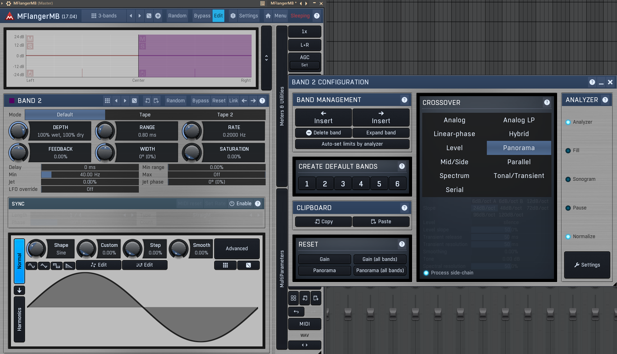Toggle the Fill option in Analyzer
This screenshot has height=354, width=617.
click(x=572, y=150)
